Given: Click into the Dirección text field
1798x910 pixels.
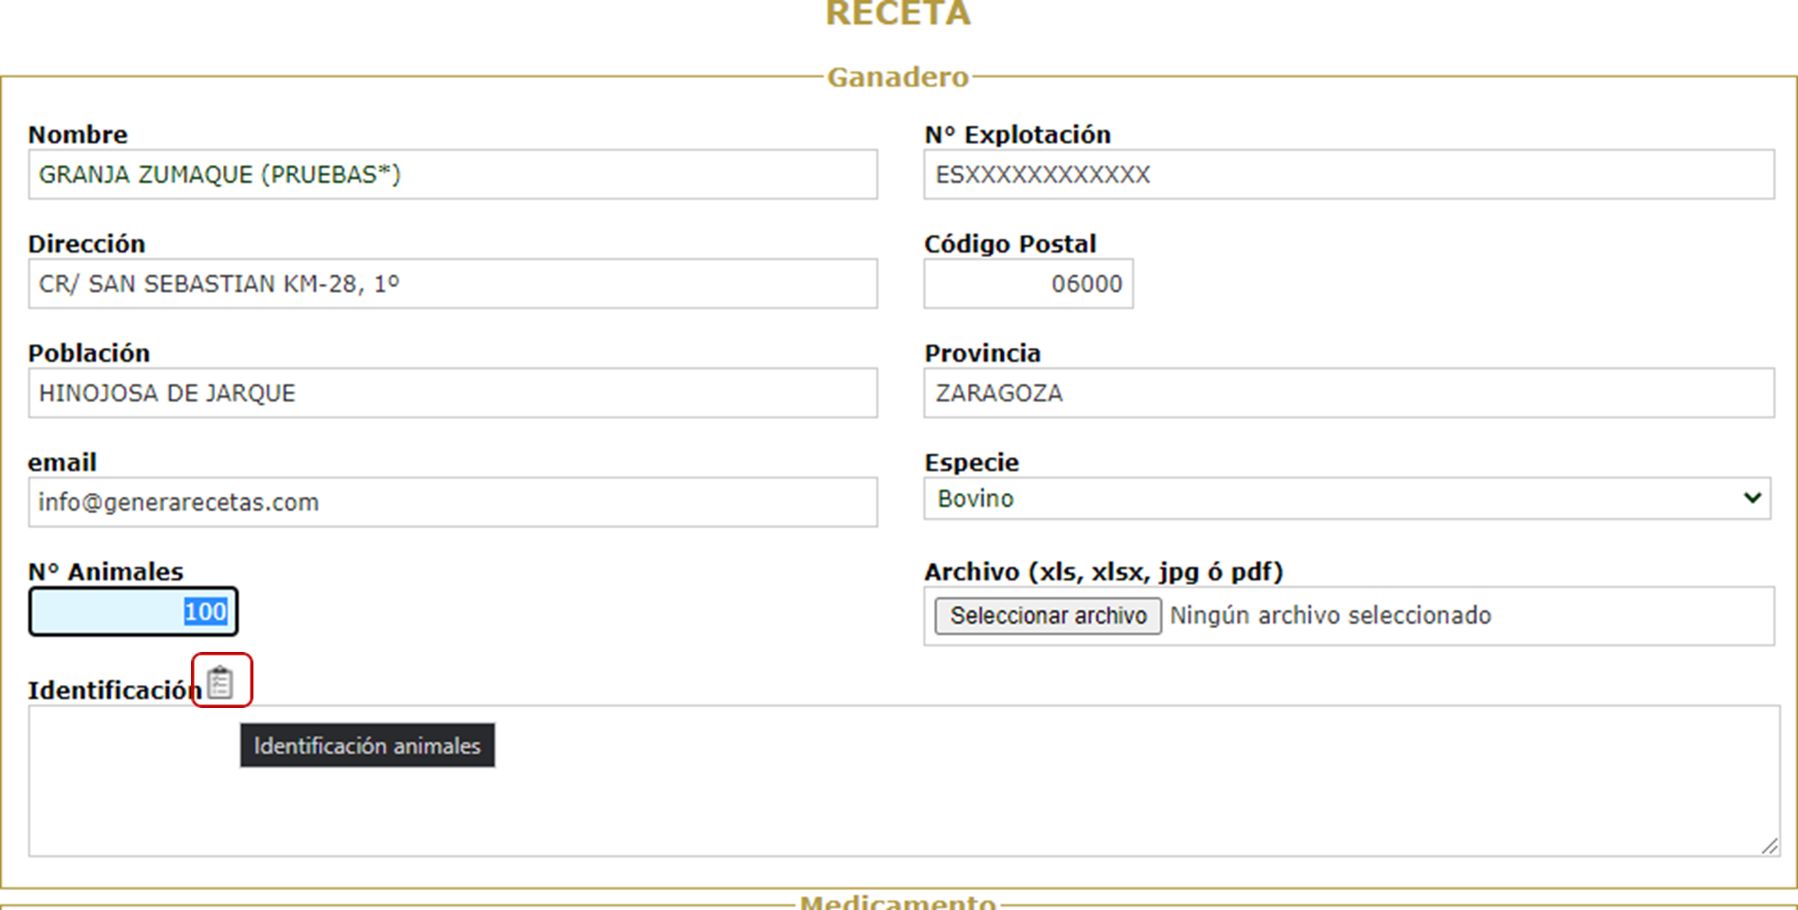Looking at the screenshot, I should click(x=452, y=284).
